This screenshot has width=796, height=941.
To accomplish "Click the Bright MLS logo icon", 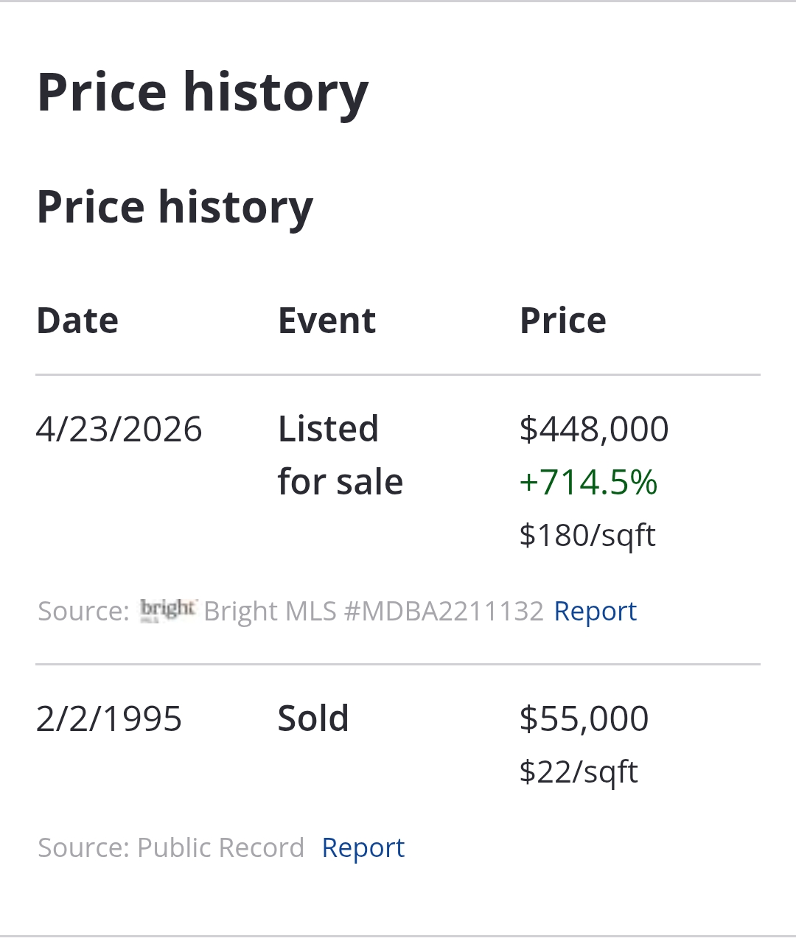I will tap(168, 610).
